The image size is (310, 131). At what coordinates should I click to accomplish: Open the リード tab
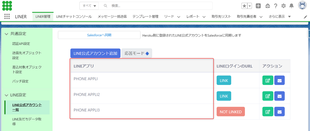point(169,17)
